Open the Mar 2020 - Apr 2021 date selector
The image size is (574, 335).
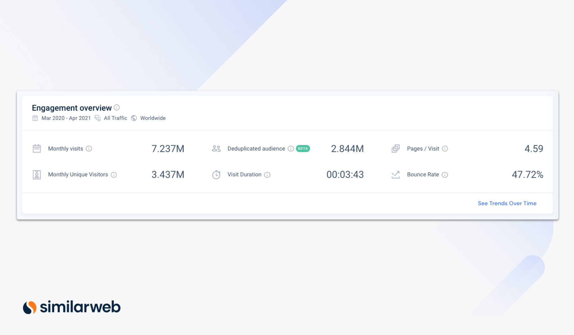click(66, 118)
